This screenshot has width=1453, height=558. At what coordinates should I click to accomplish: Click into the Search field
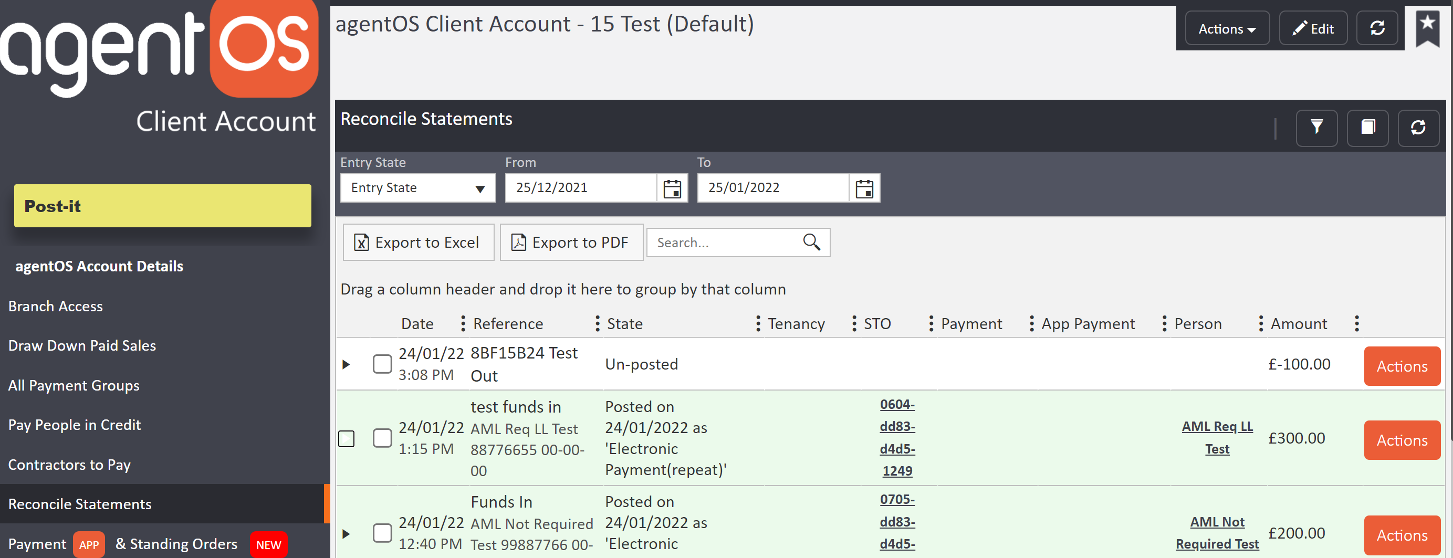pos(724,243)
